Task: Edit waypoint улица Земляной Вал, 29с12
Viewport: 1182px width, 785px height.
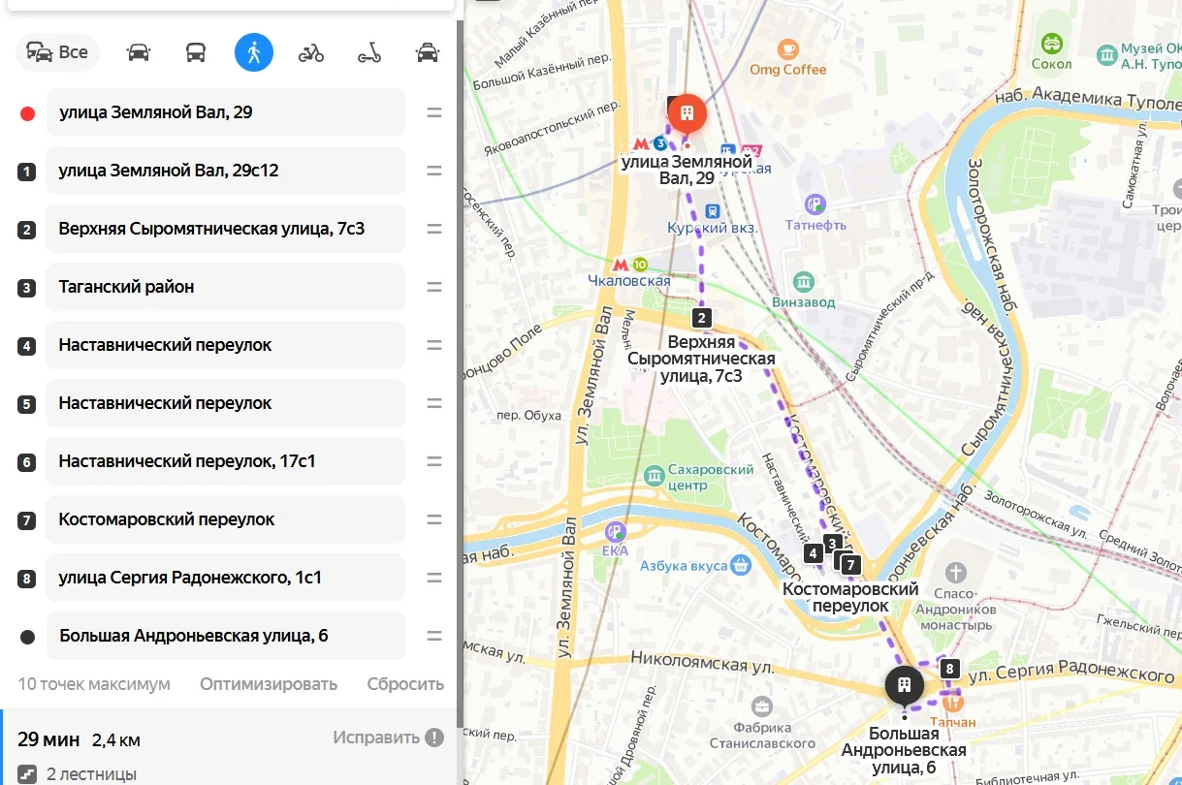Action: tap(225, 171)
